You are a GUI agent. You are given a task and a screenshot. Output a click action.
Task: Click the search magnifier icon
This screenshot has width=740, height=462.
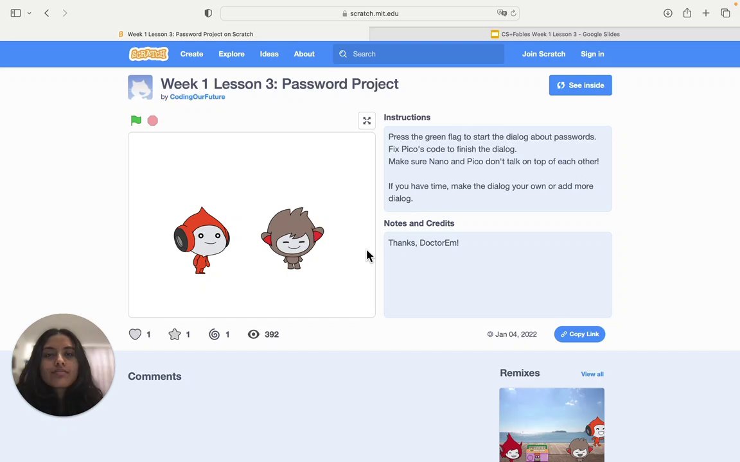[x=343, y=54]
